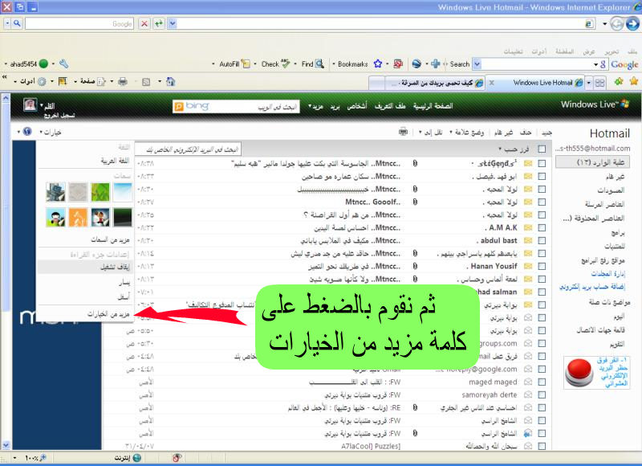Click the mail search field above message list

[189, 149]
